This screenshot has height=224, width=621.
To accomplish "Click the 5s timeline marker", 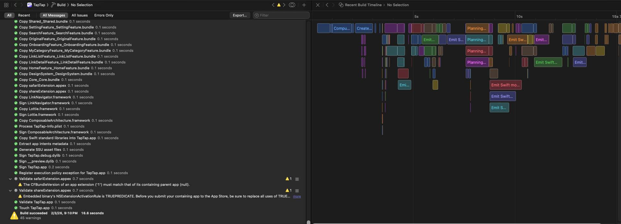I will [x=416, y=17].
